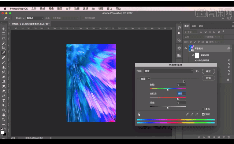Viewport: 234px width, 144px height.
Task: Open the 滤镜 menu
Action: tap(86, 9)
